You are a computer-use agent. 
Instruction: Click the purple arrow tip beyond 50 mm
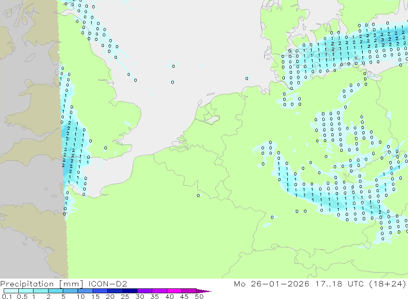click(204, 291)
